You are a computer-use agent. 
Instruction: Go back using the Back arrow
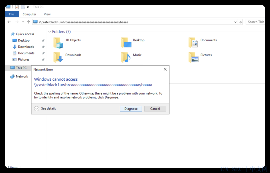tap(9, 22)
